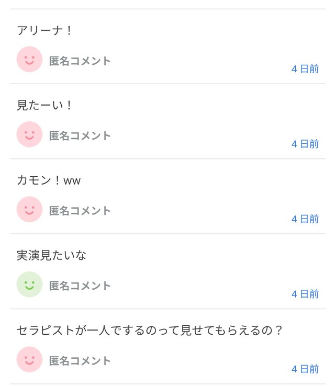This screenshot has height=387, width=335.
Task: Click the pink smiley avatar under アリーナ！
Action: click(29, 60)
